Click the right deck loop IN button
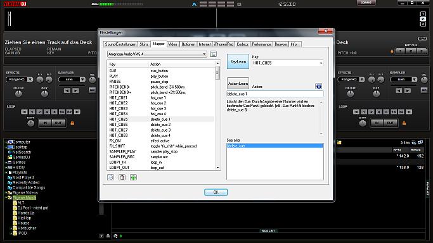 pos(377,123)
